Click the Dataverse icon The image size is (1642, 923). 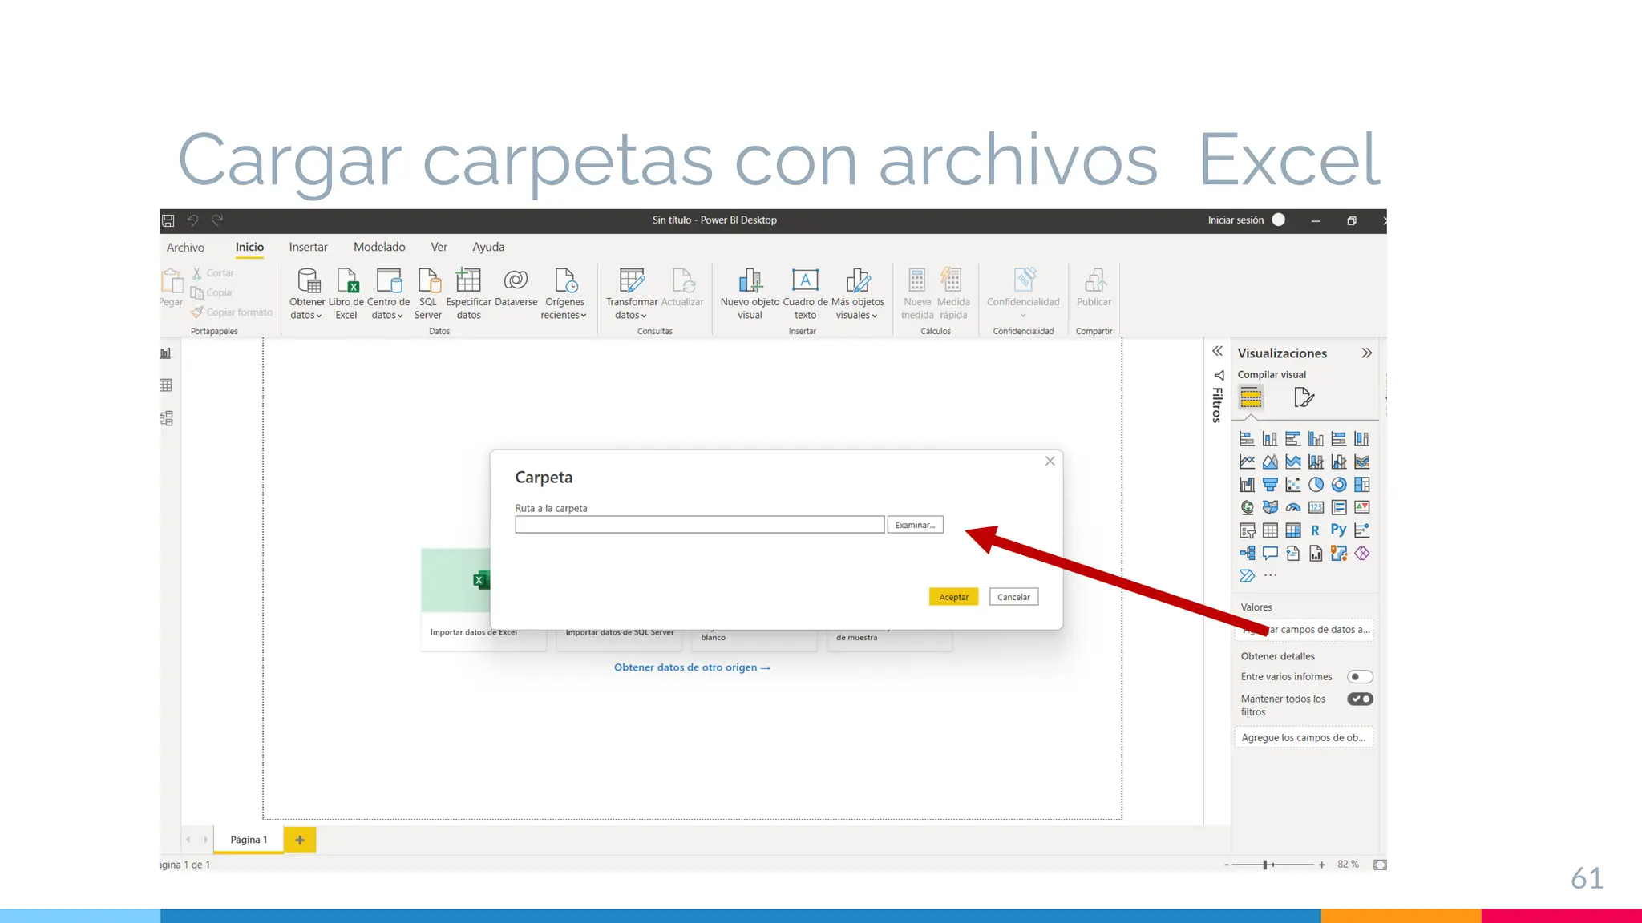point(516,287)
